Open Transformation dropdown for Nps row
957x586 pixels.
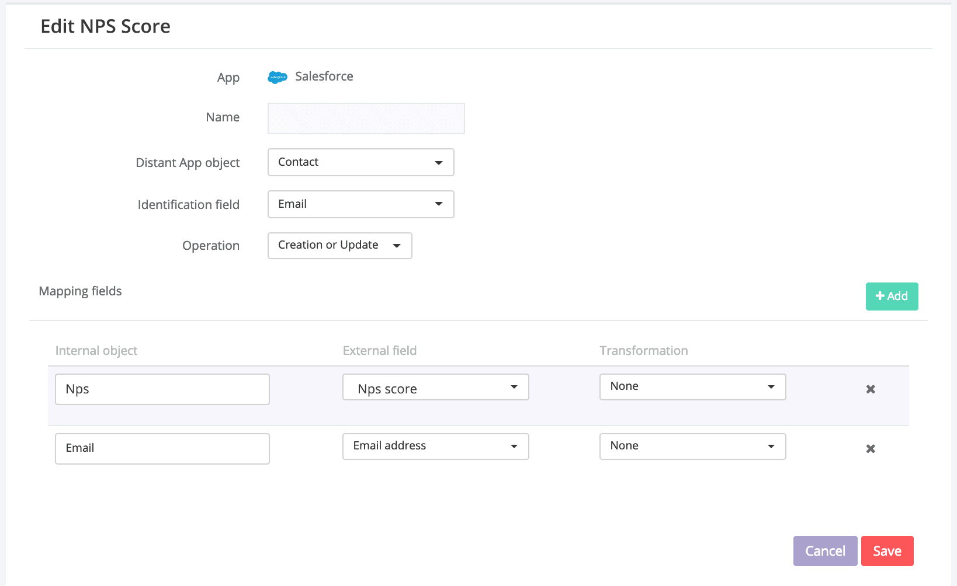click(x=693, y=387)
